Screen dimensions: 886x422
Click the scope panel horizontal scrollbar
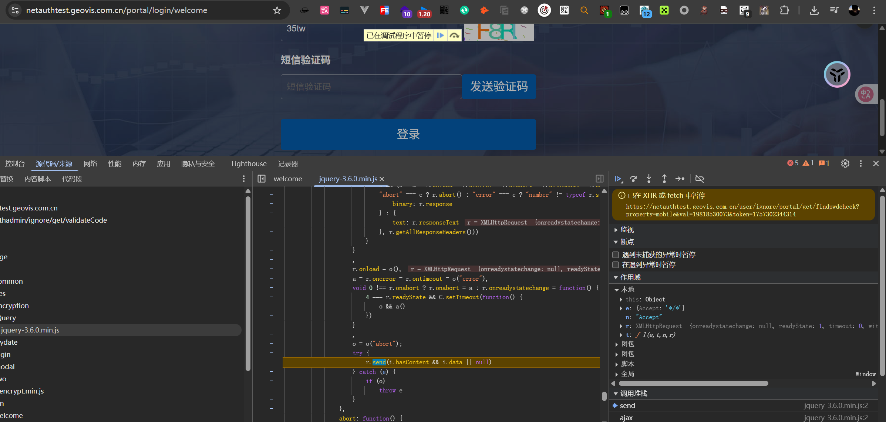pos(693,384)
